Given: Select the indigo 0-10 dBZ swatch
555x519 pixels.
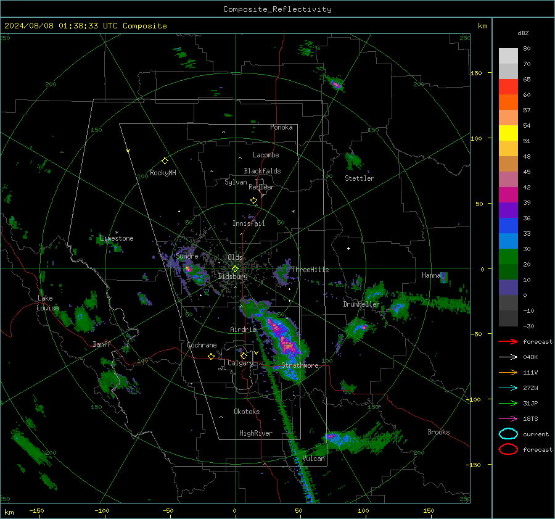Looking at the screenshot, I should pyautogui.click(x=508, y=288).
